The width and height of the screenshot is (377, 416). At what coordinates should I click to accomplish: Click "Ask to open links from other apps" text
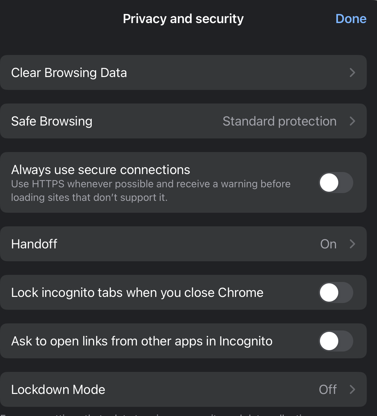tap(142, 341)
